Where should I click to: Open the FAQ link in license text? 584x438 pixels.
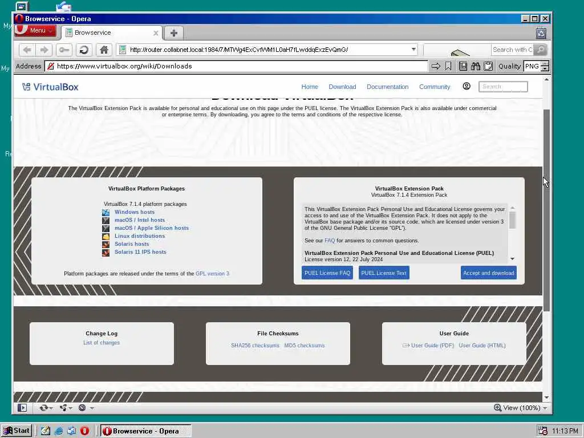[330, 241]
